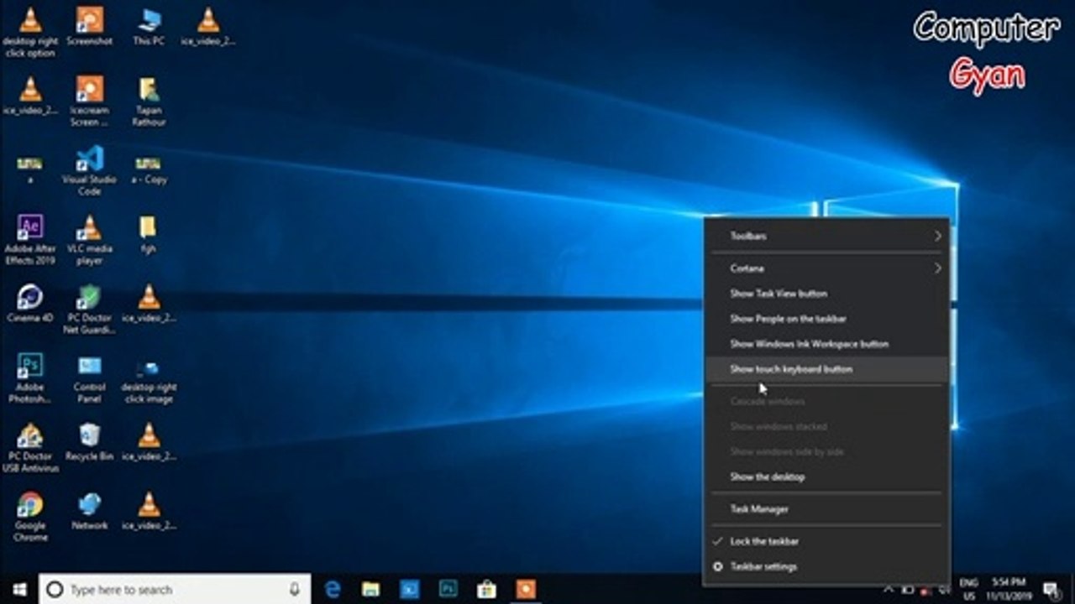1075x604 pixels.
Task: Select the Recycle Bin icon
Action: (x=90, y=442)
